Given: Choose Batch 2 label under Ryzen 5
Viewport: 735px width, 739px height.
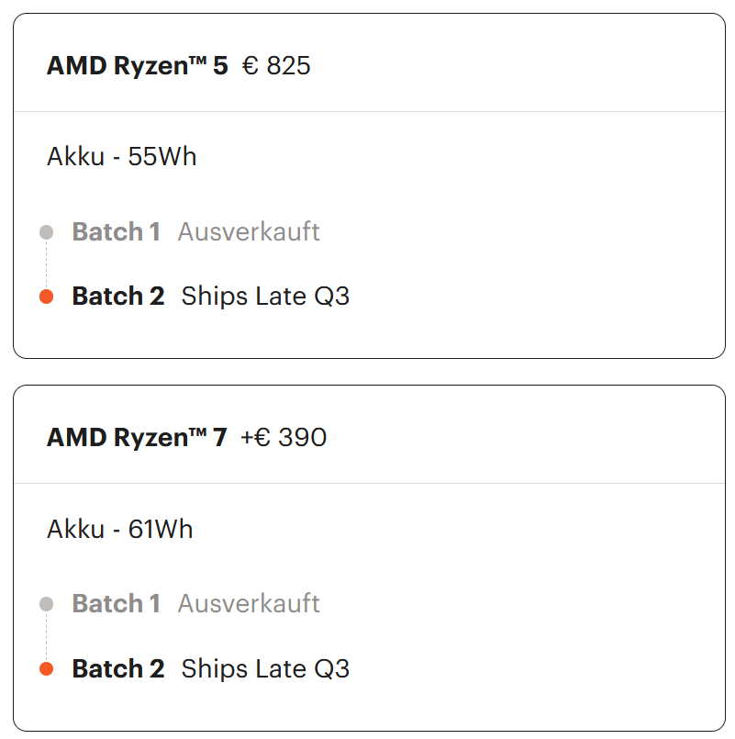Looking at the screenshot, I should tap(117, 297).
